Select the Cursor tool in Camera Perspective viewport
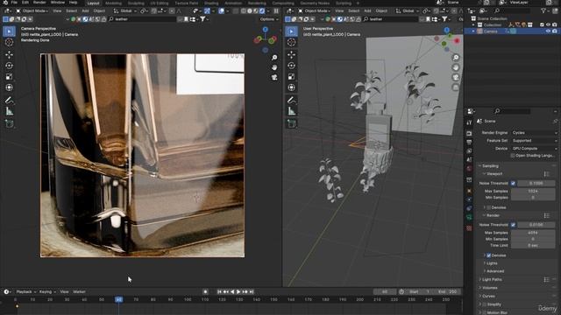This screenshot has width=561, height=315. click(10, 42)
